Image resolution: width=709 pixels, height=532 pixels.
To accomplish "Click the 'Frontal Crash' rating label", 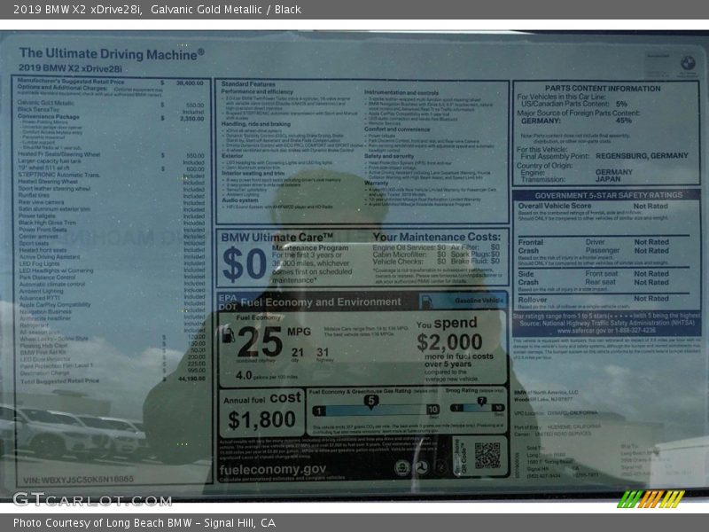I will [x=530, y=246].
